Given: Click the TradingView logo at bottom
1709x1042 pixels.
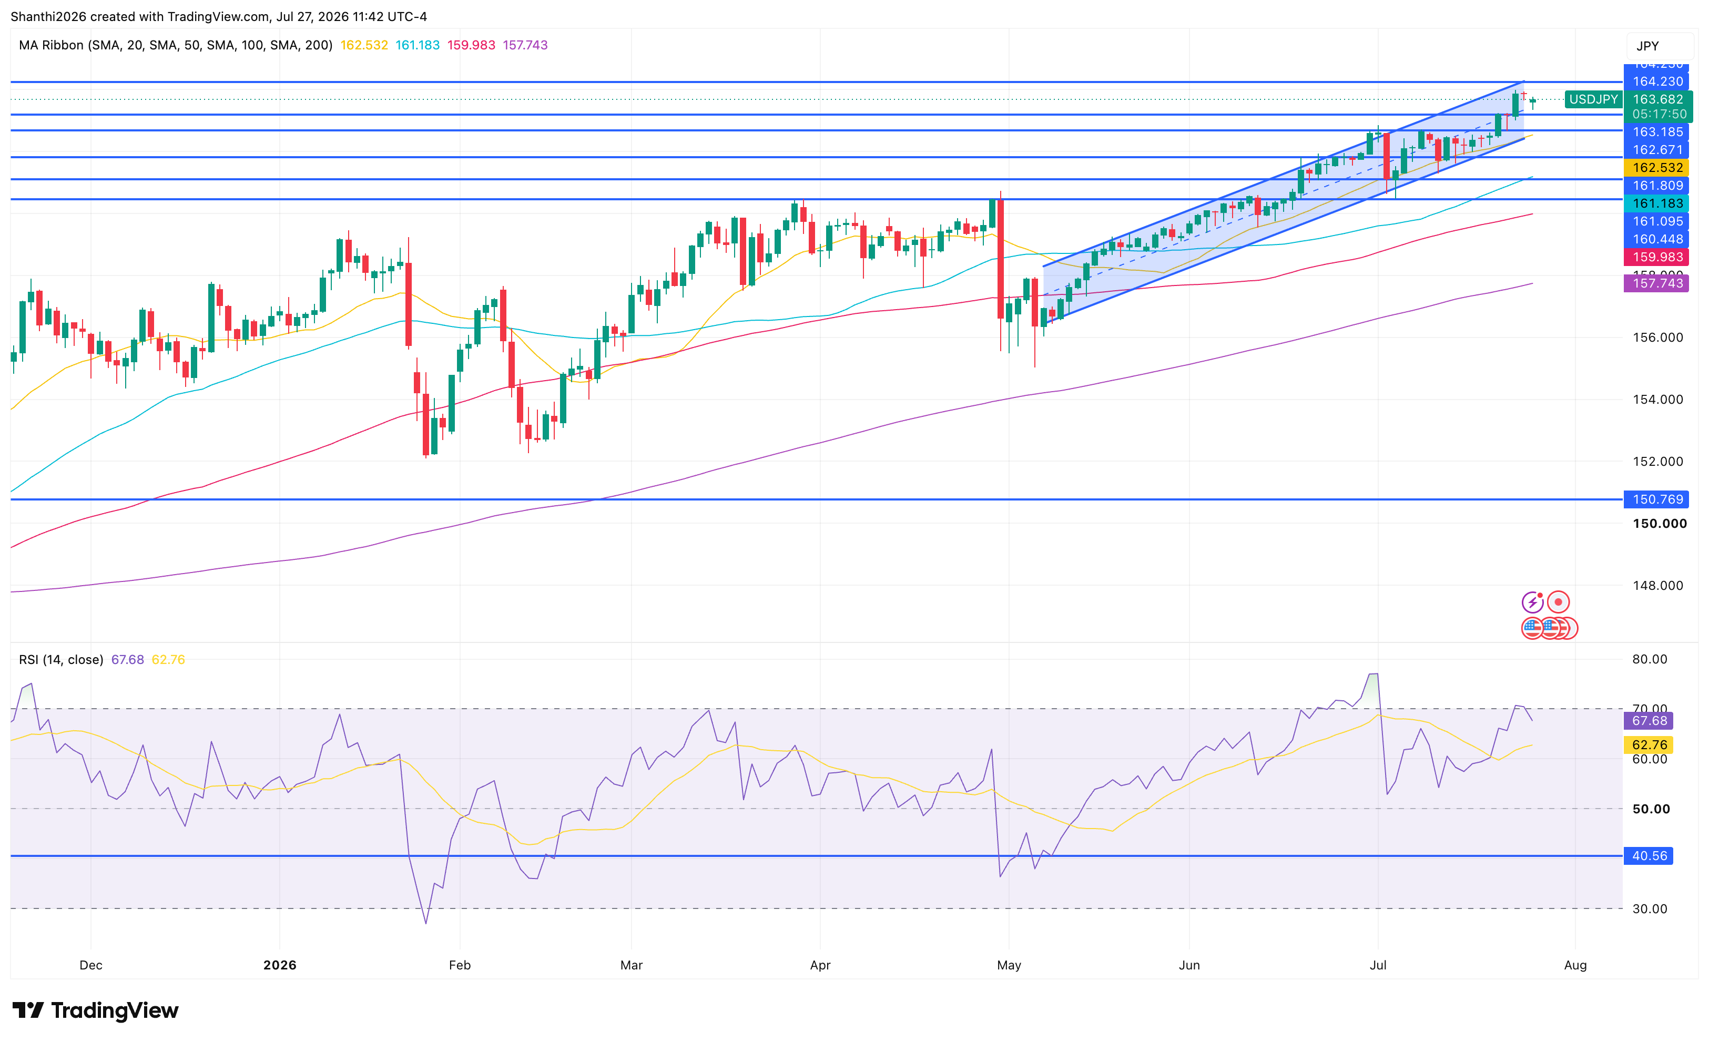Looking at the screenshot, I should tap(95, 1010).
